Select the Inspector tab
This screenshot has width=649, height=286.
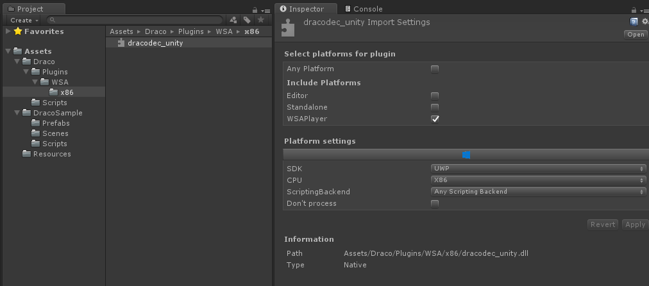(306, 9)
